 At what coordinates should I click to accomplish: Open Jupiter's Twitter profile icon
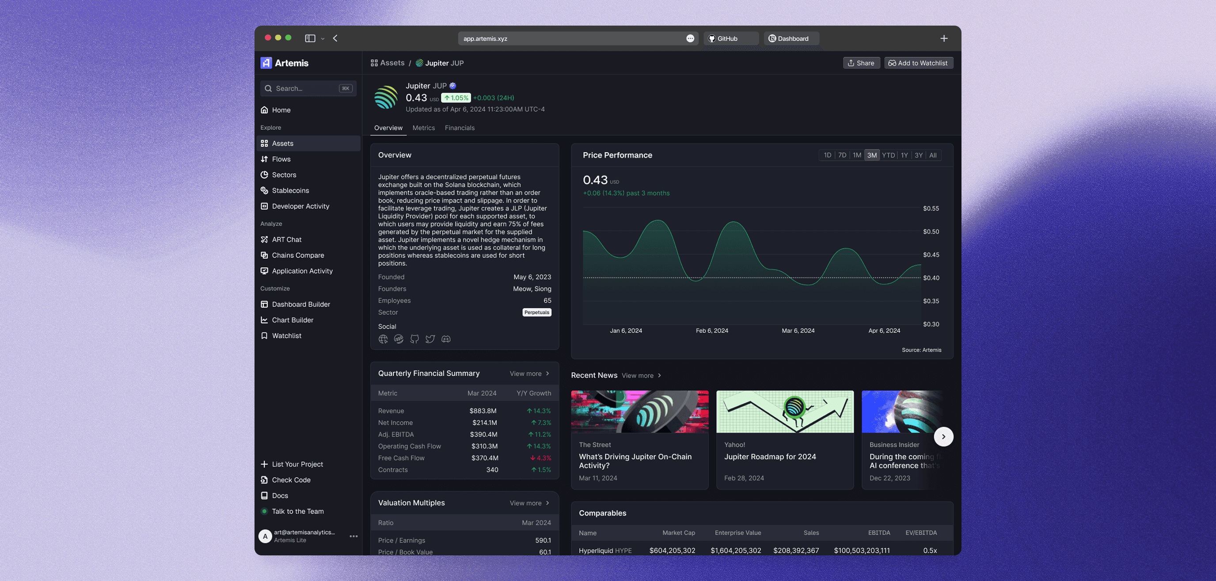click(430, 339)
